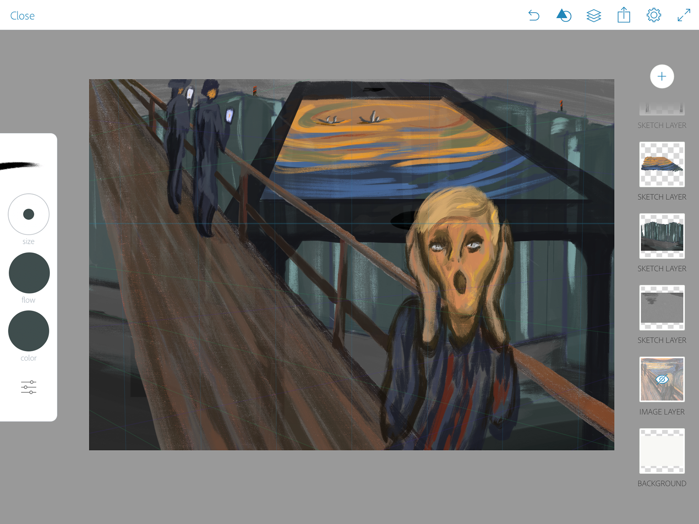699x524 pixels.
Task: Open the share export icon
Action: pyautogui.click(x=624, y=15)
